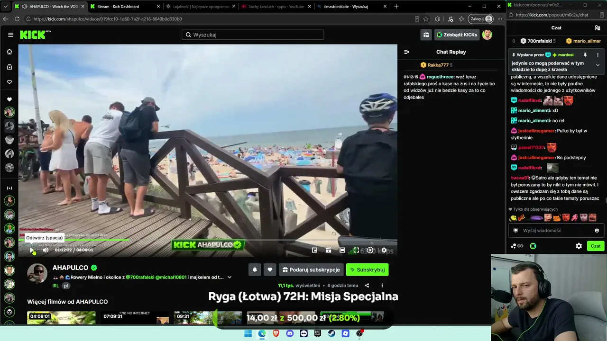Screen dimensions: 607x341
Task: Open Steam from the taskbar
Action: (331, 333)
